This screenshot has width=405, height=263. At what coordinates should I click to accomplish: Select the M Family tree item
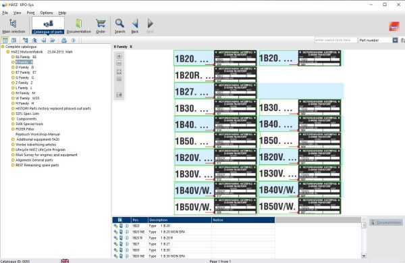[x=26, y=93]
